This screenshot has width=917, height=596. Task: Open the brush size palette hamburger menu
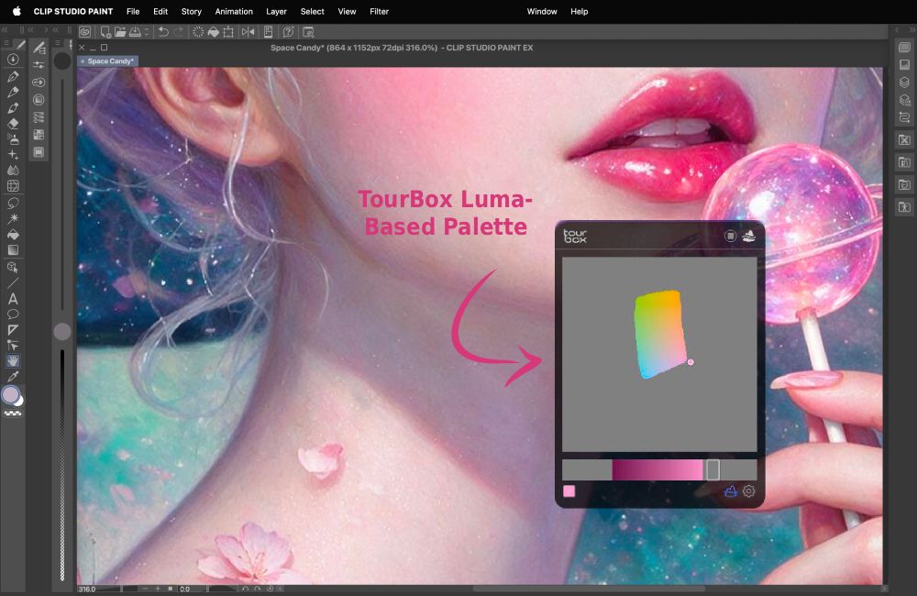(x=58, y=43)
